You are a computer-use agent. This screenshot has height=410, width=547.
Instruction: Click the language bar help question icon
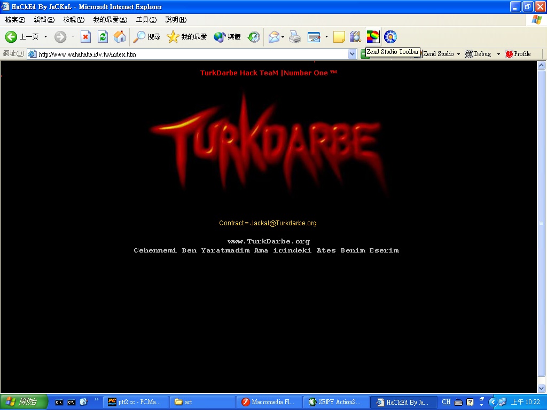click(470, 402)
